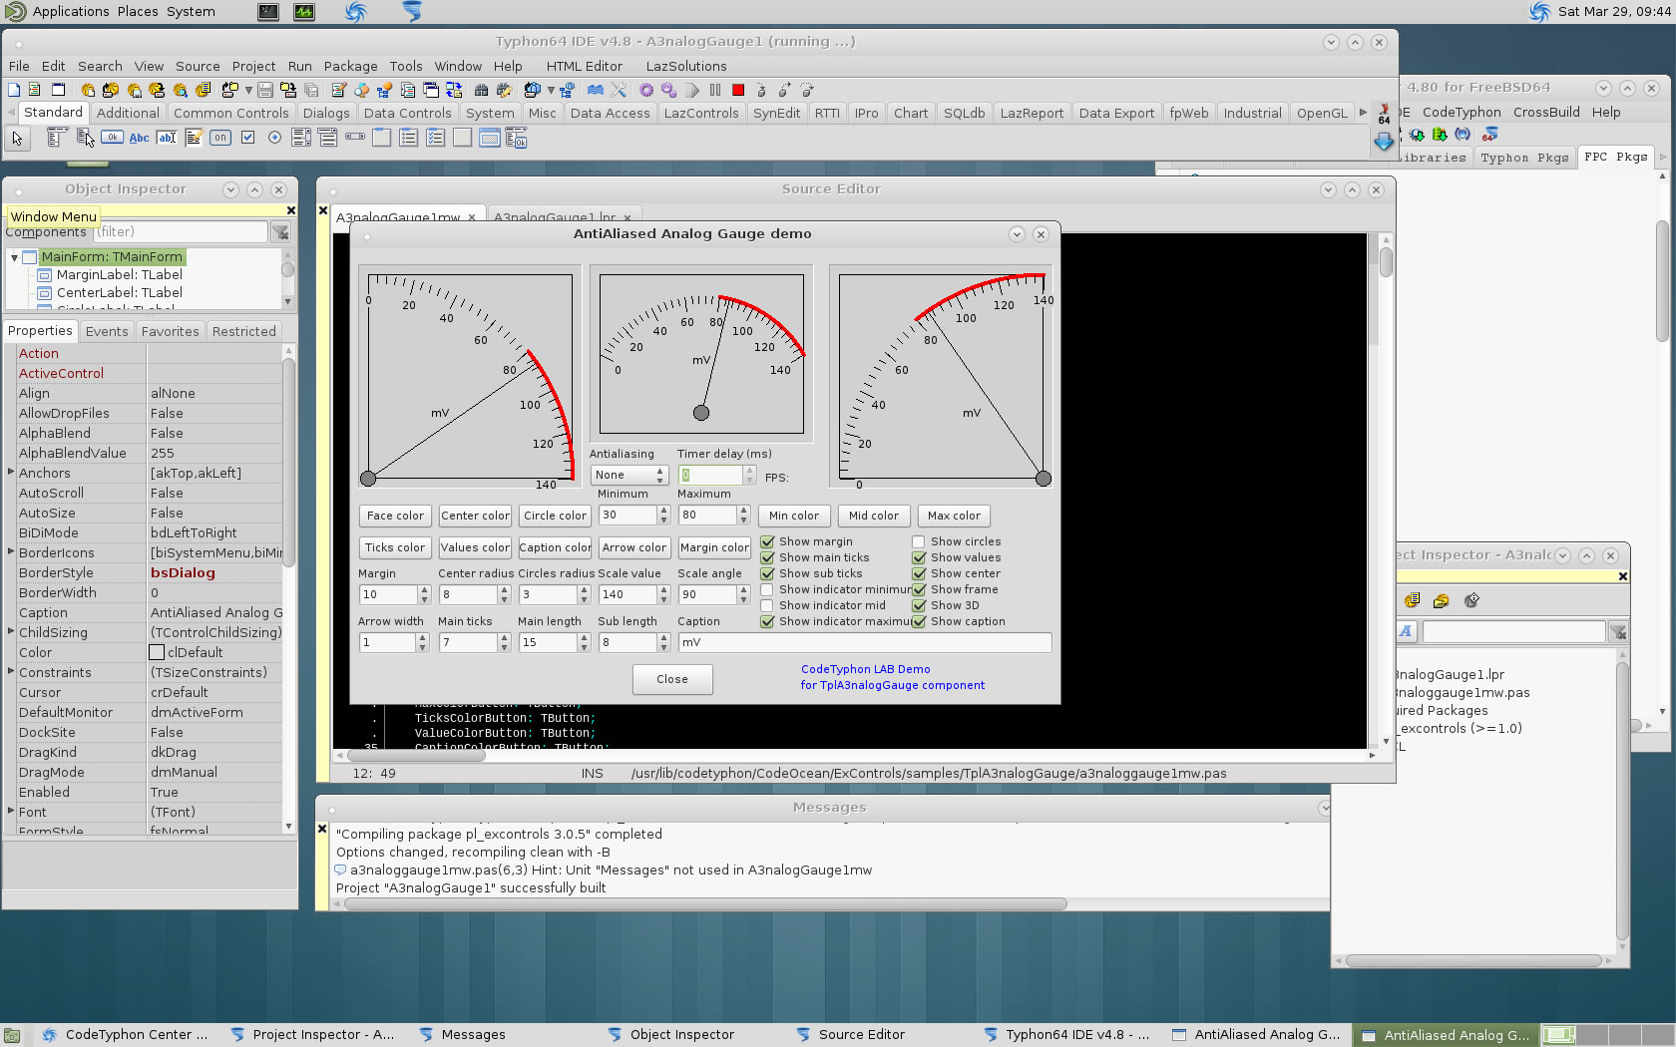Image resolution: width=1676 pixels, height=1047 pixels.
Task: Pick the TScrollBar component icon
Action: tap(355, 137)
